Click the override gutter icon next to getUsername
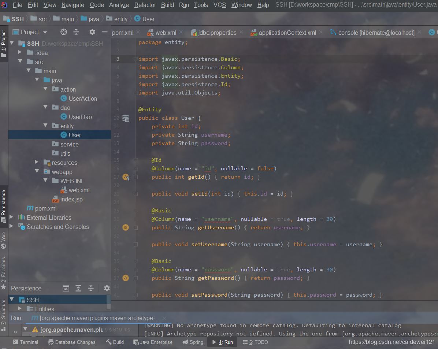This screenshot has height=349, width=438. (x=125, y=227)
